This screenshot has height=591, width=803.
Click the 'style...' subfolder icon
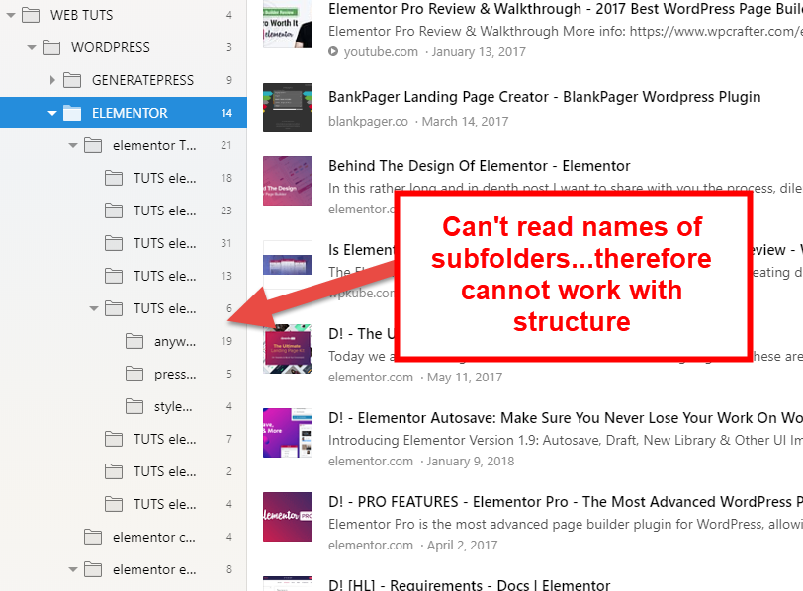(134, 407)
